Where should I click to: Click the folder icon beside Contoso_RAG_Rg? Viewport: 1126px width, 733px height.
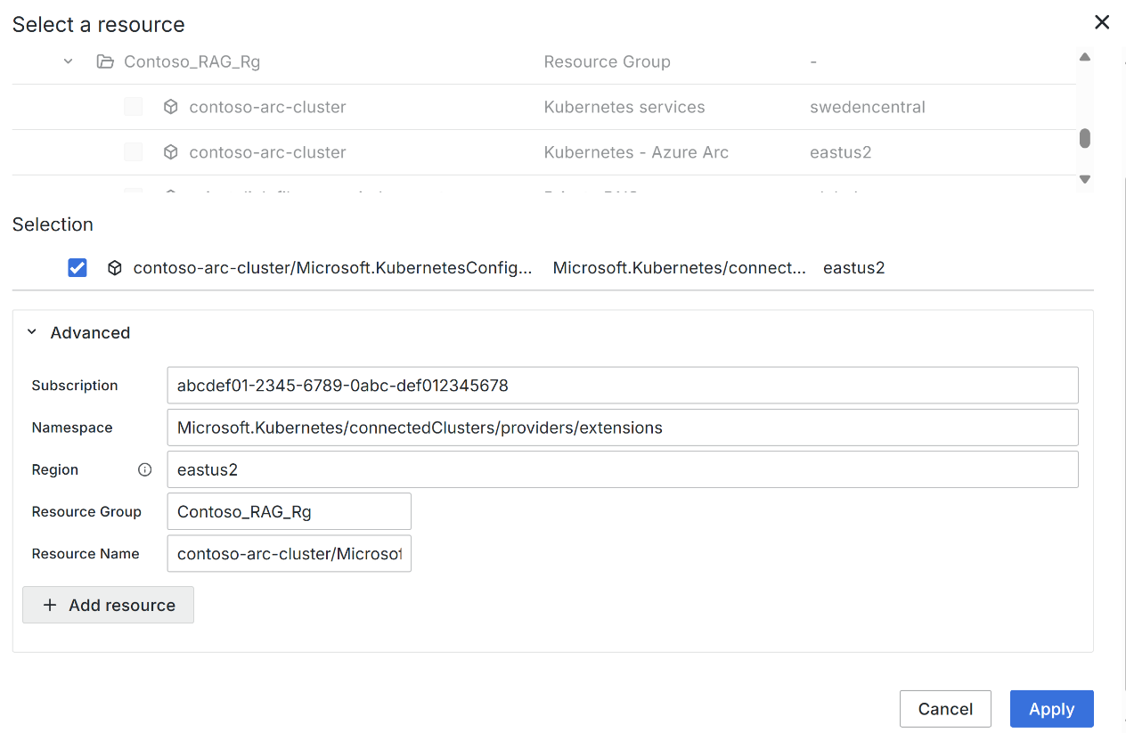(105, 61)
